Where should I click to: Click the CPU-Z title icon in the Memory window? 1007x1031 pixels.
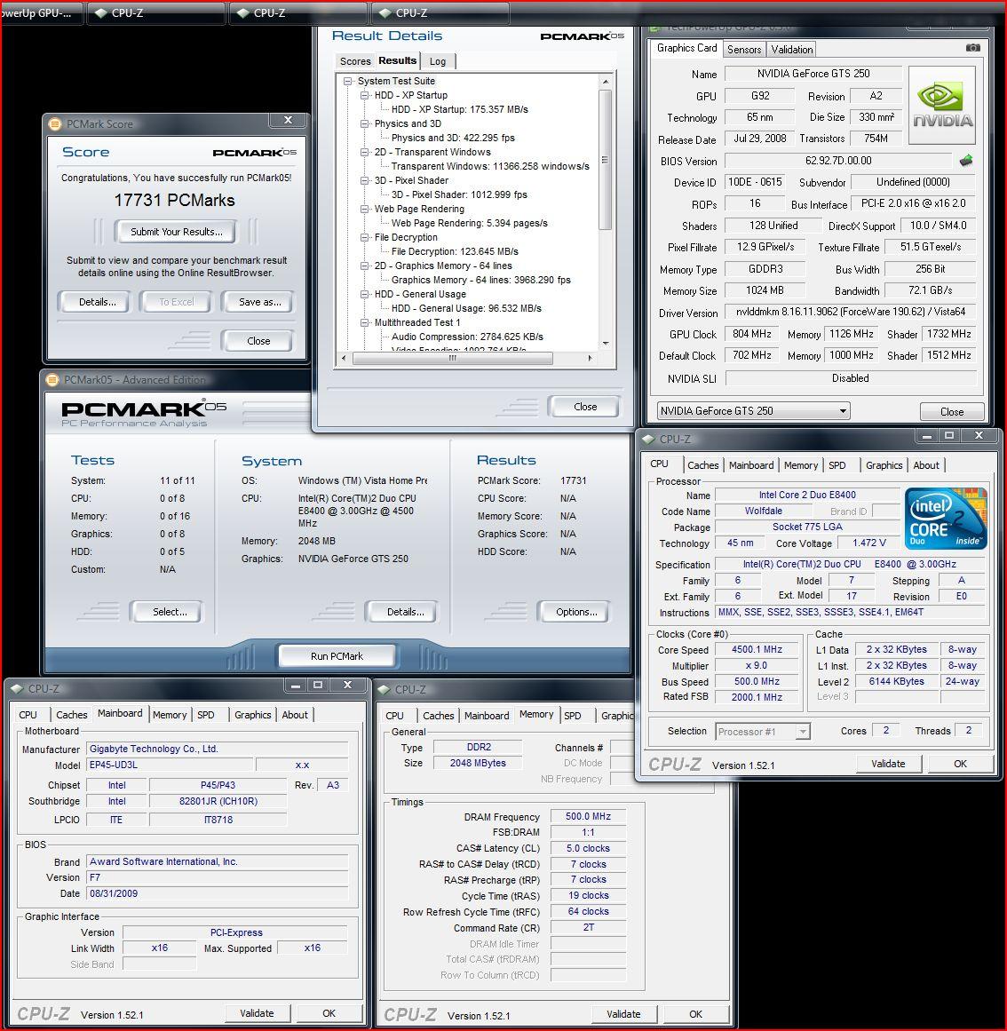[384, 689]
